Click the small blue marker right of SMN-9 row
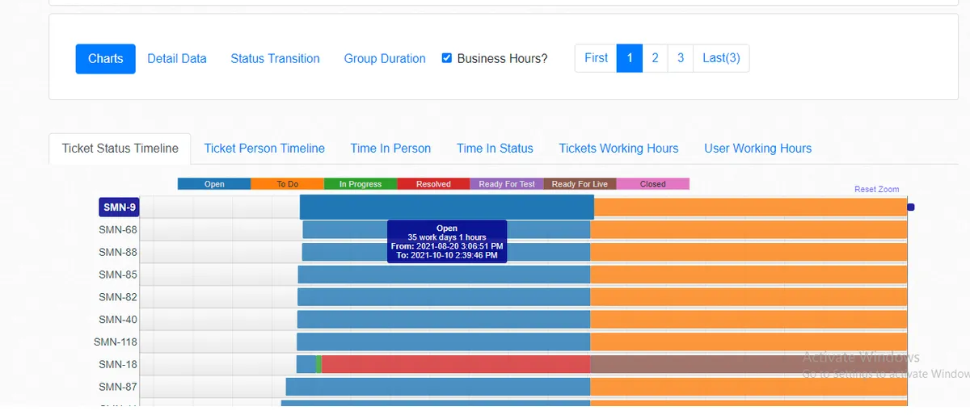 coord(911,207)
